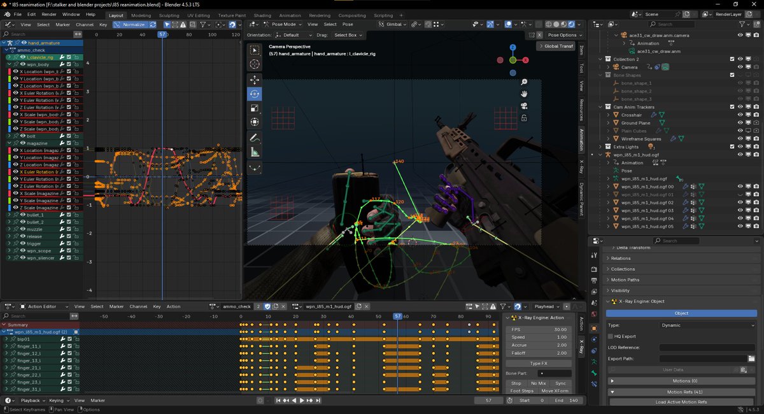
Task: Jump to last frame in playback controls
Action: click(318, 401)
